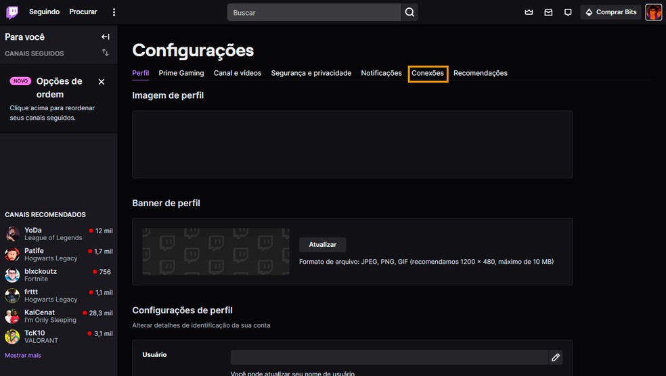Click Para você heading
This screenshot has width=666, height=376.
[24, 37]
